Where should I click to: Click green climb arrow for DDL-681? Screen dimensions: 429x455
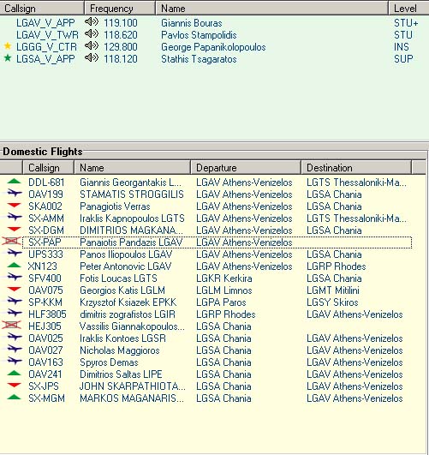pos(14,182)
